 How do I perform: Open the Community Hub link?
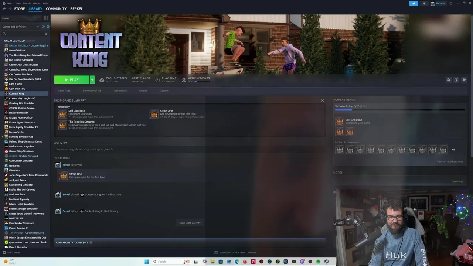92,91
